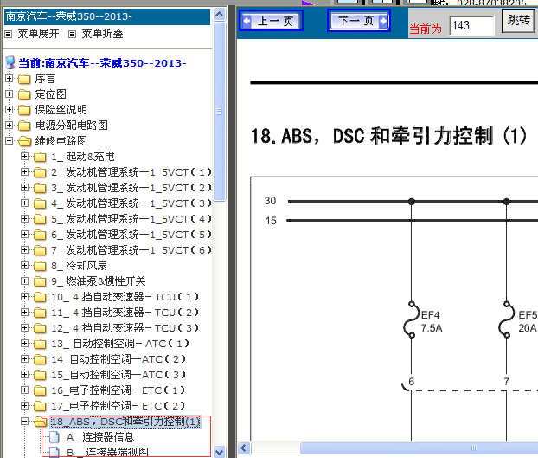Image resolution: width=538 pixels, height=458 pixels.
Task: Click the 菜单展开 list icon
Action: click(9, 34)
